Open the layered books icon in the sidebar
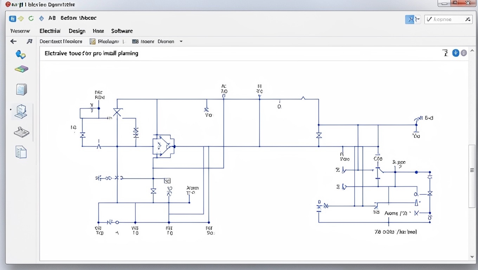This screenshot has height=270, width=478. point(21,69)
